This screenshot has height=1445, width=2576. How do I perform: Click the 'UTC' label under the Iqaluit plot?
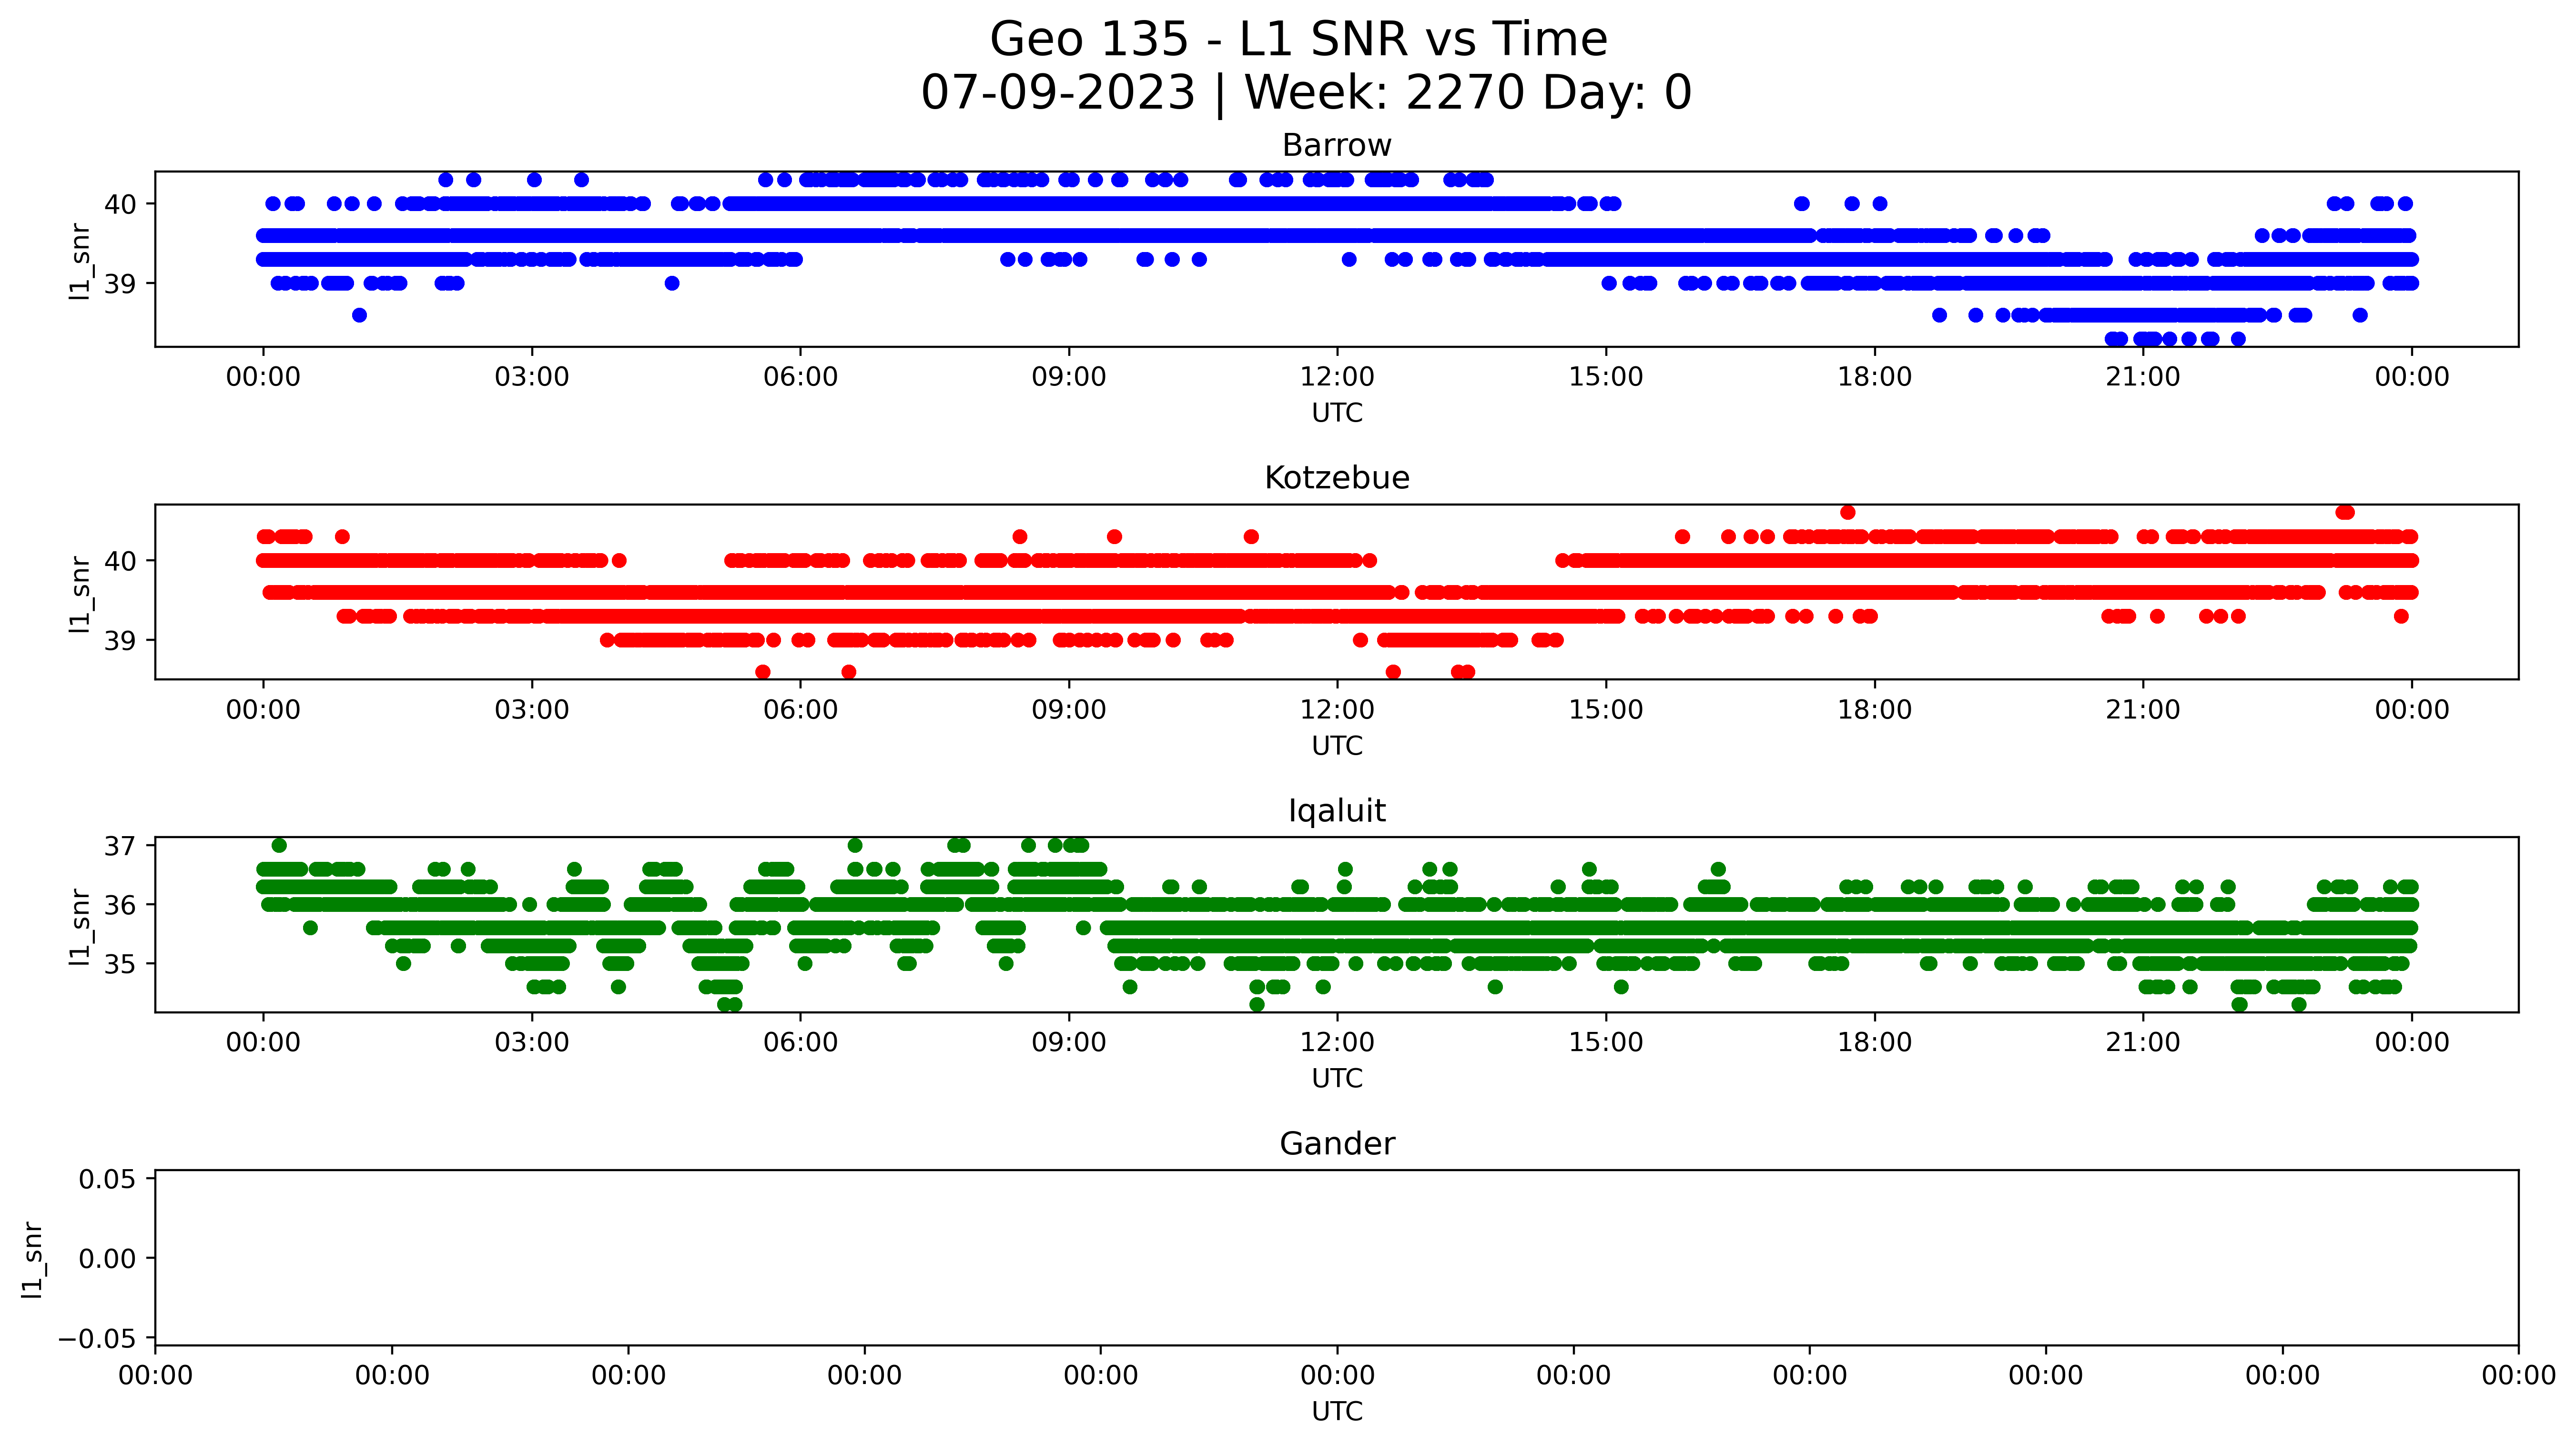coord(1337,1079)
